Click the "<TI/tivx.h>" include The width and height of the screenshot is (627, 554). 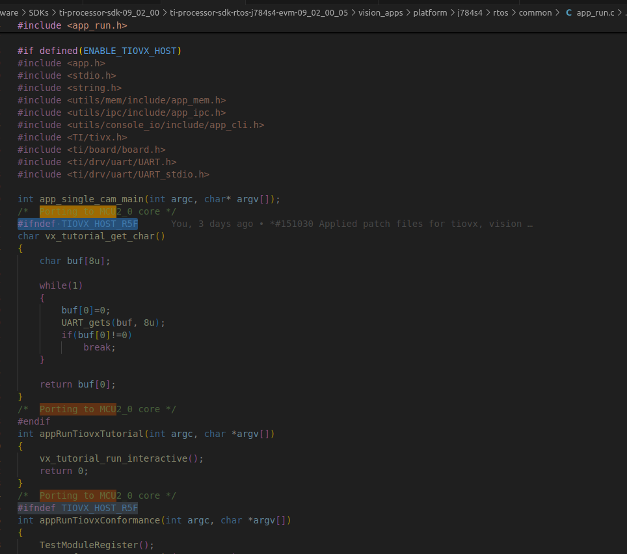click(x=97, y=138)
